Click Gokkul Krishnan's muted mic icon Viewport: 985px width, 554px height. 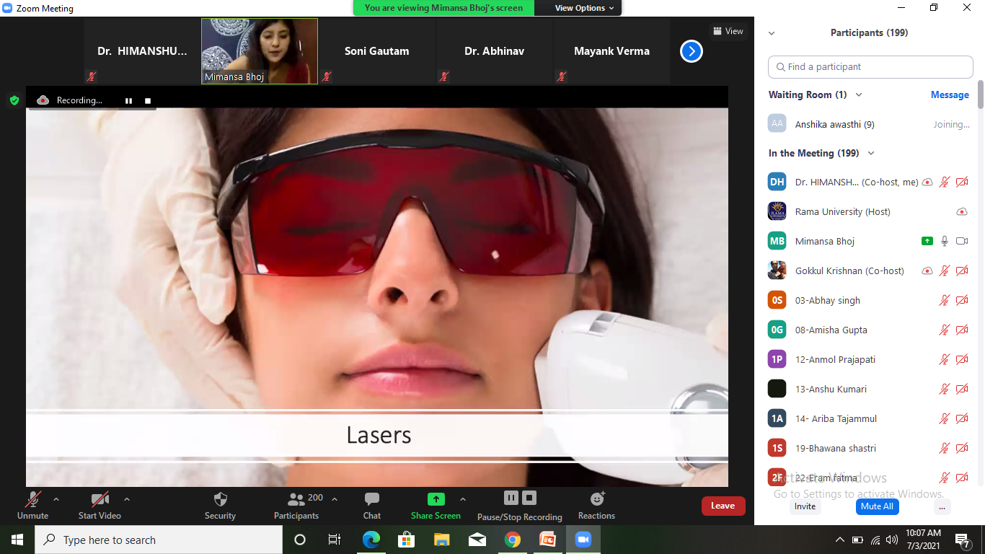pyautogui.click(x=945, y=271)
